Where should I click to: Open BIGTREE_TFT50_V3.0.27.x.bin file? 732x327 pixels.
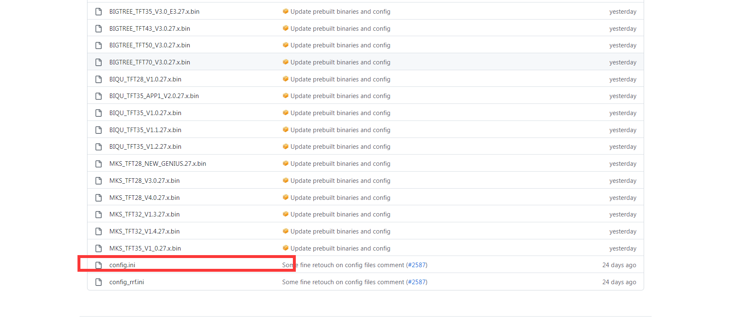[x=150, y=45]
